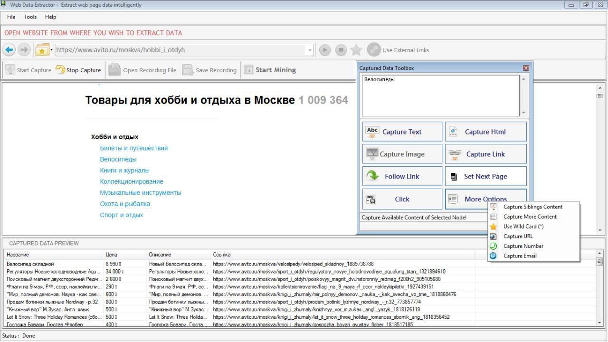Click the captured text box scroll down arrow
This screenshot has width=608, height=342.
click(x=524, y=113)
